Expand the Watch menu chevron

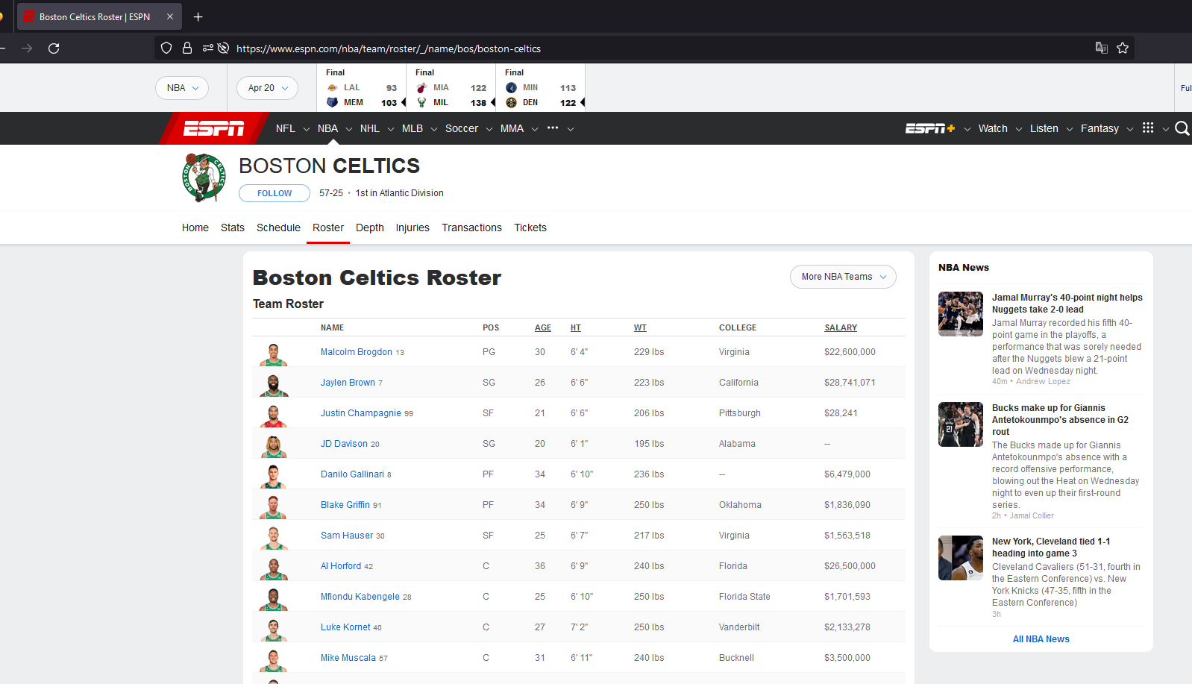point(1019,129)
